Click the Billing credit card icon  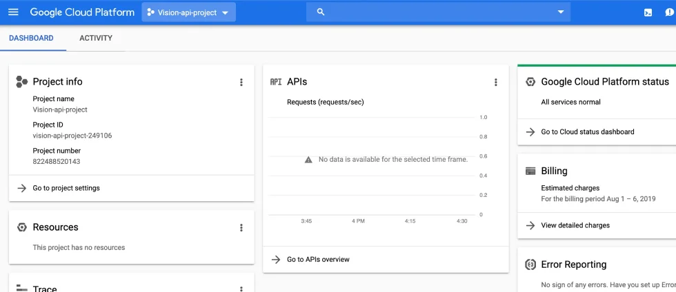coord(530,171)
